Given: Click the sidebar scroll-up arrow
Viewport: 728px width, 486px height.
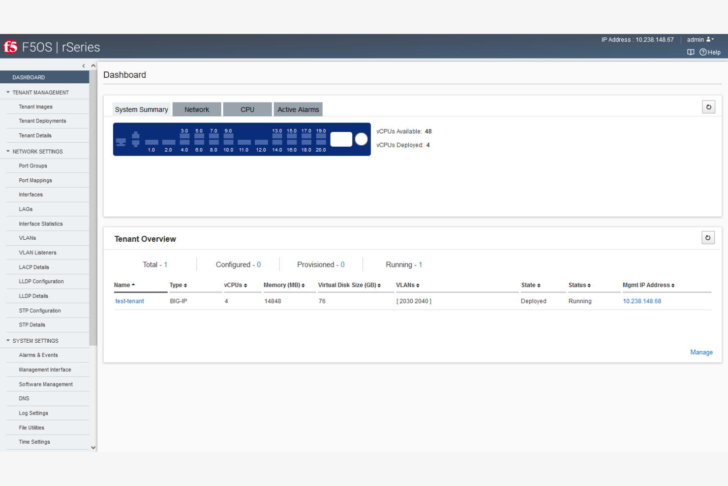Looking at the screenshot, I should (x=93, y=66).
